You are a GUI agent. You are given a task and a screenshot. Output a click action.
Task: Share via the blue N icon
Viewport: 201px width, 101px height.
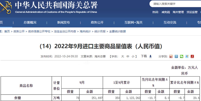[x=187, y=56]
